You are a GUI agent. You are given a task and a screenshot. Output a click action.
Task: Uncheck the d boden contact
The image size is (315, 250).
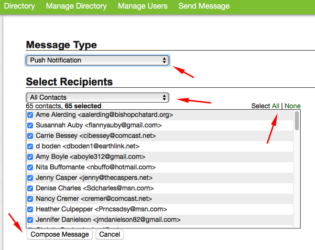pos(30,146)
